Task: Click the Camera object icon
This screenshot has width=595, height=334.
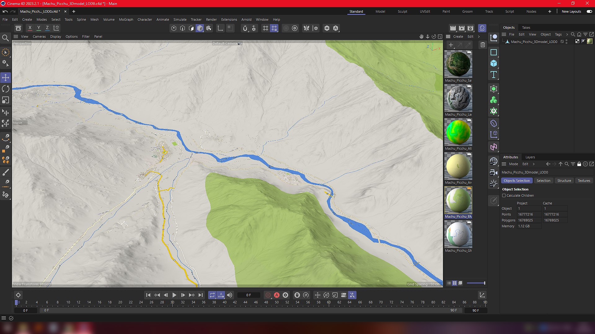Action: [494, 173]
